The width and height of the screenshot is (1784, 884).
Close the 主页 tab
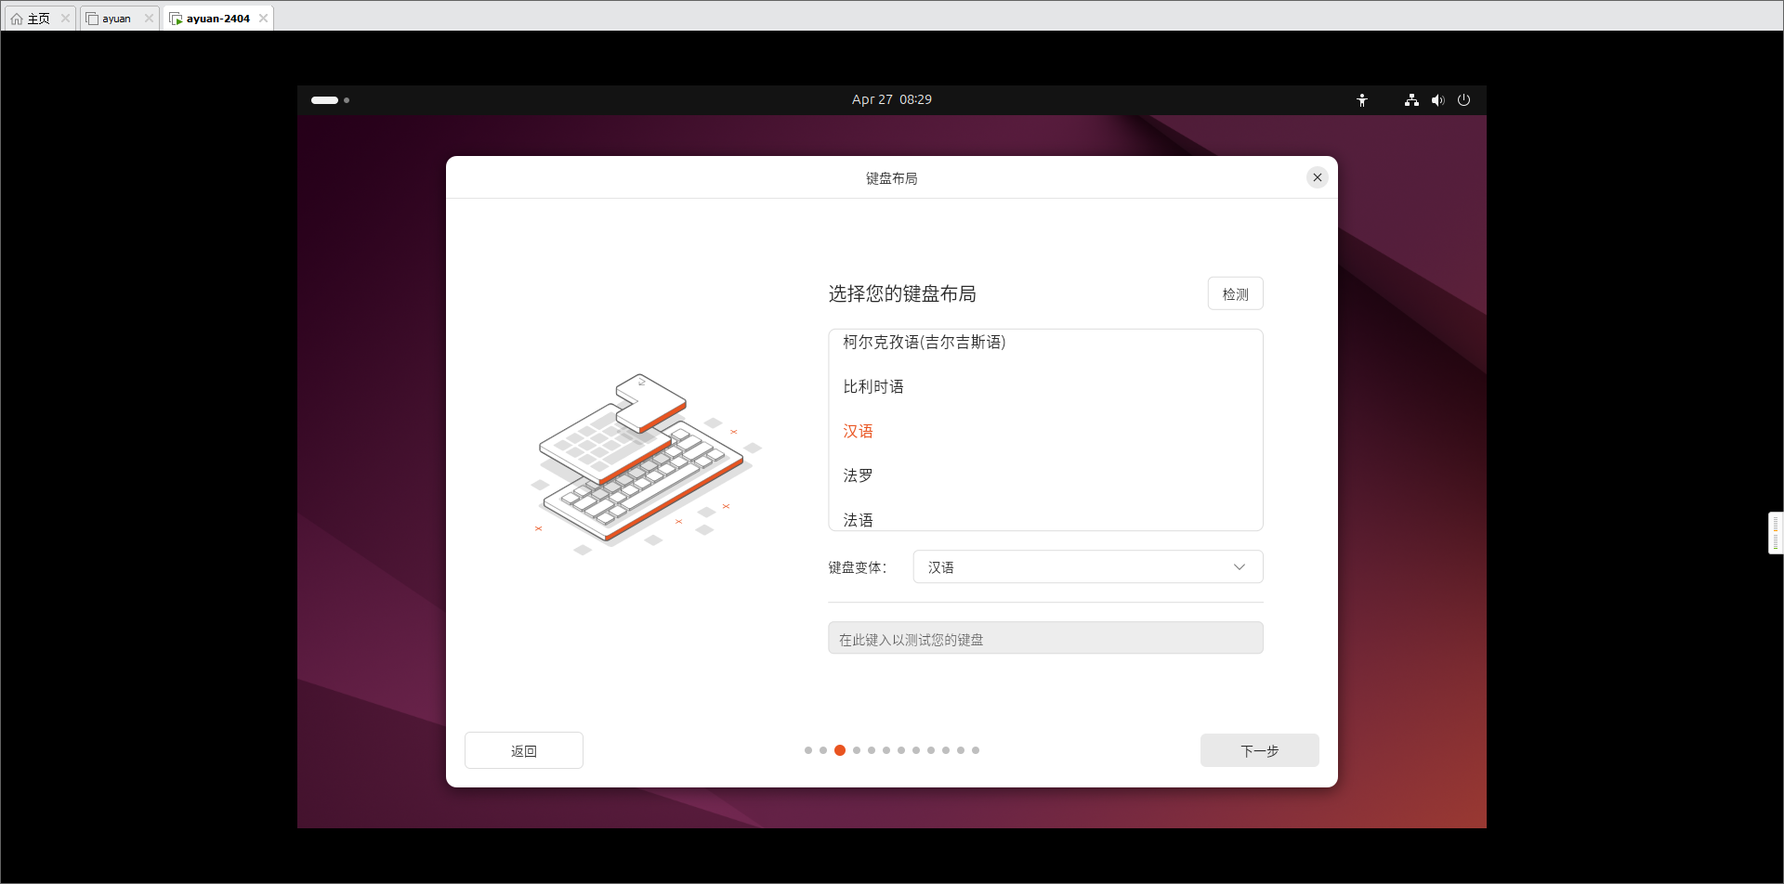pos(65,19)
